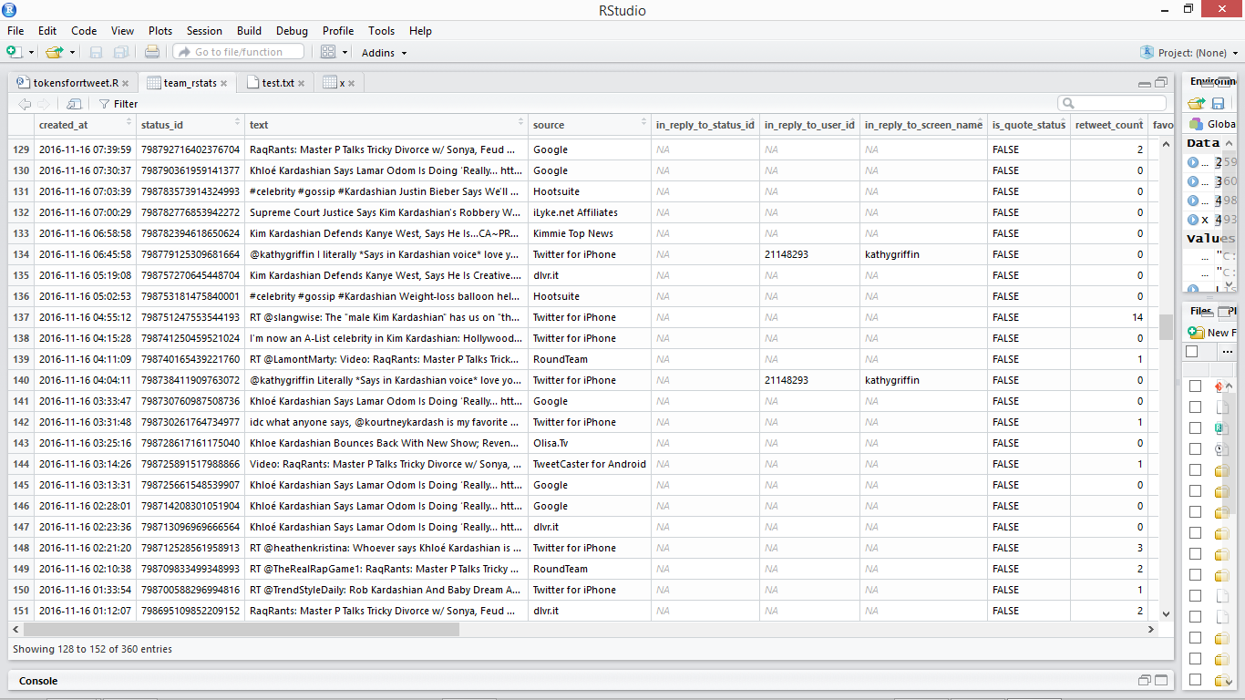Sort by is_quote_status column header
Screen dimensions: 1245x700
pos(1029,125)
